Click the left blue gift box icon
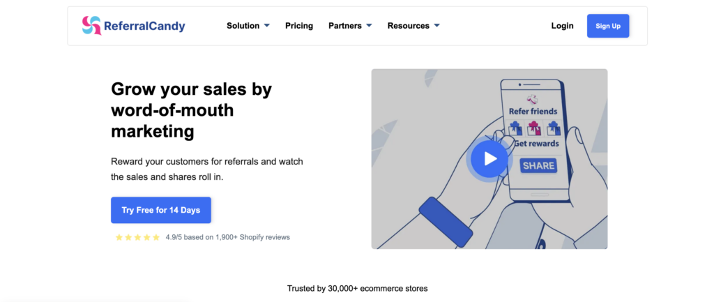Screen dimensions: 714x302 (515, 128)
